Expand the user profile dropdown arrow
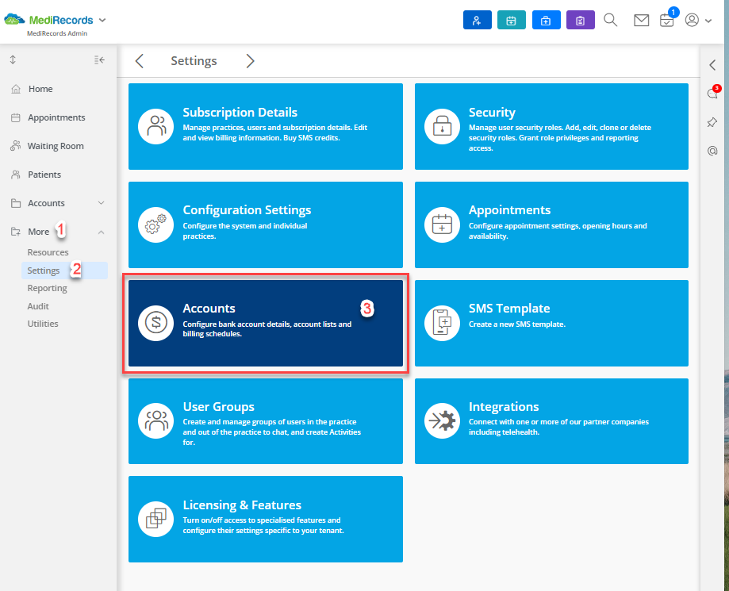Image resolution: width=729 pixels, height=591 pixels. pos(708,21)
